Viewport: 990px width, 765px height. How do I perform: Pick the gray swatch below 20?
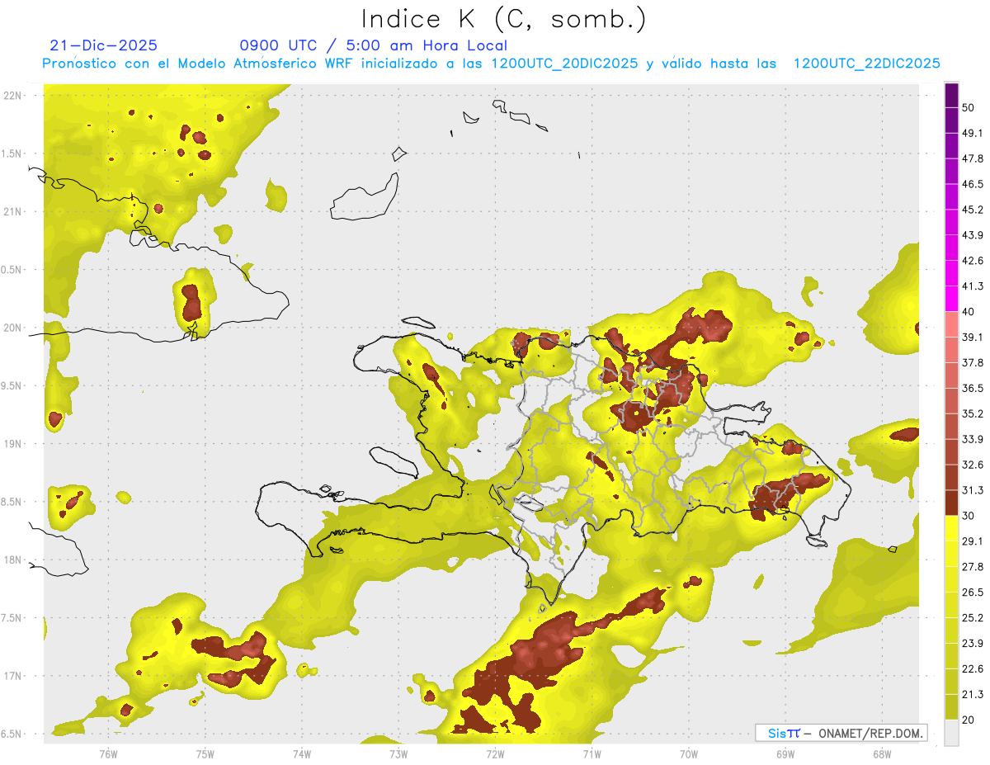[x=951, y=732]
